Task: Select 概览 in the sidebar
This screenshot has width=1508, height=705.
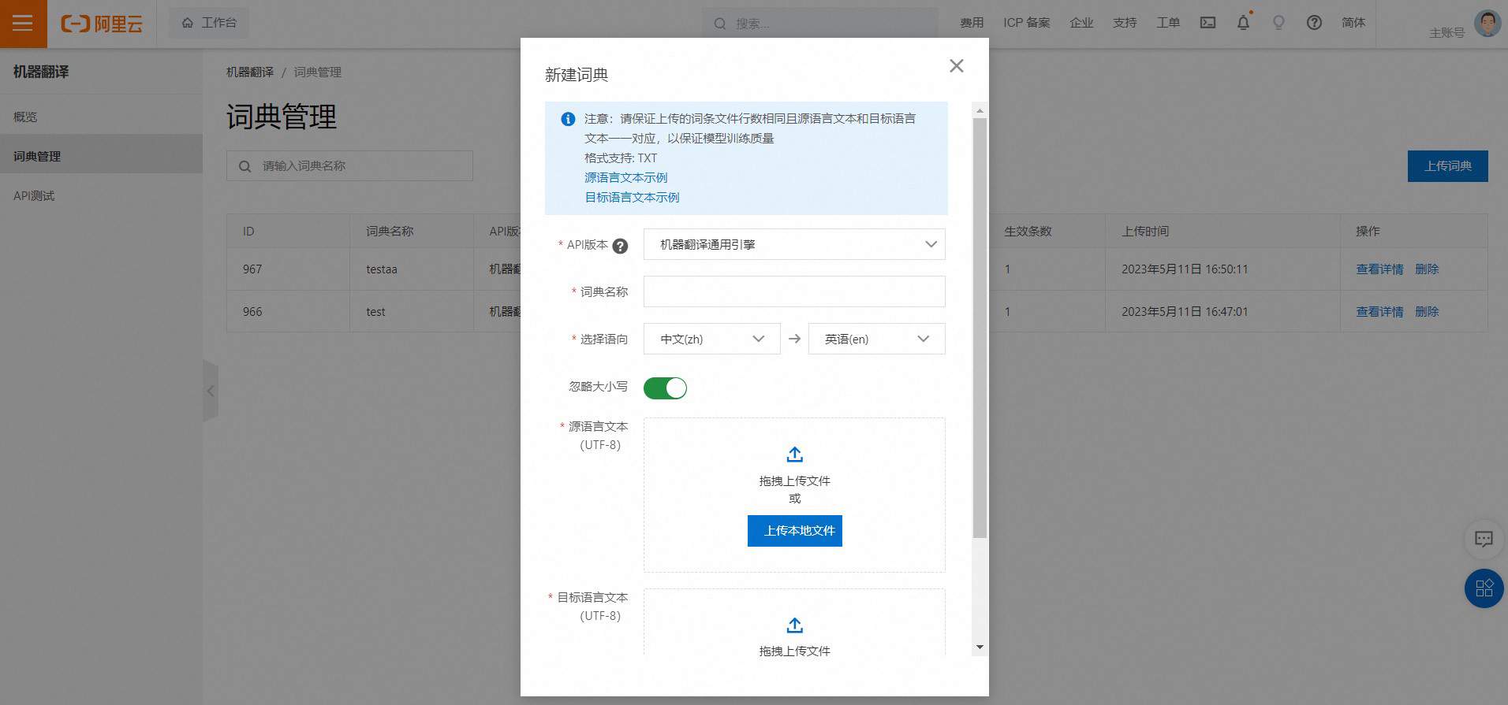Action: (101, 117)
